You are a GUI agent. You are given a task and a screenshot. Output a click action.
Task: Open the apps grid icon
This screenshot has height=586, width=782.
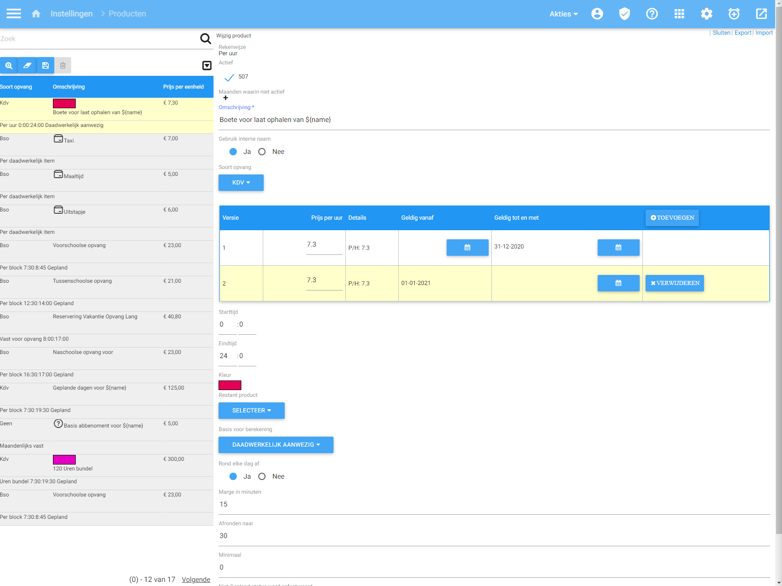[x=679, y=14]
